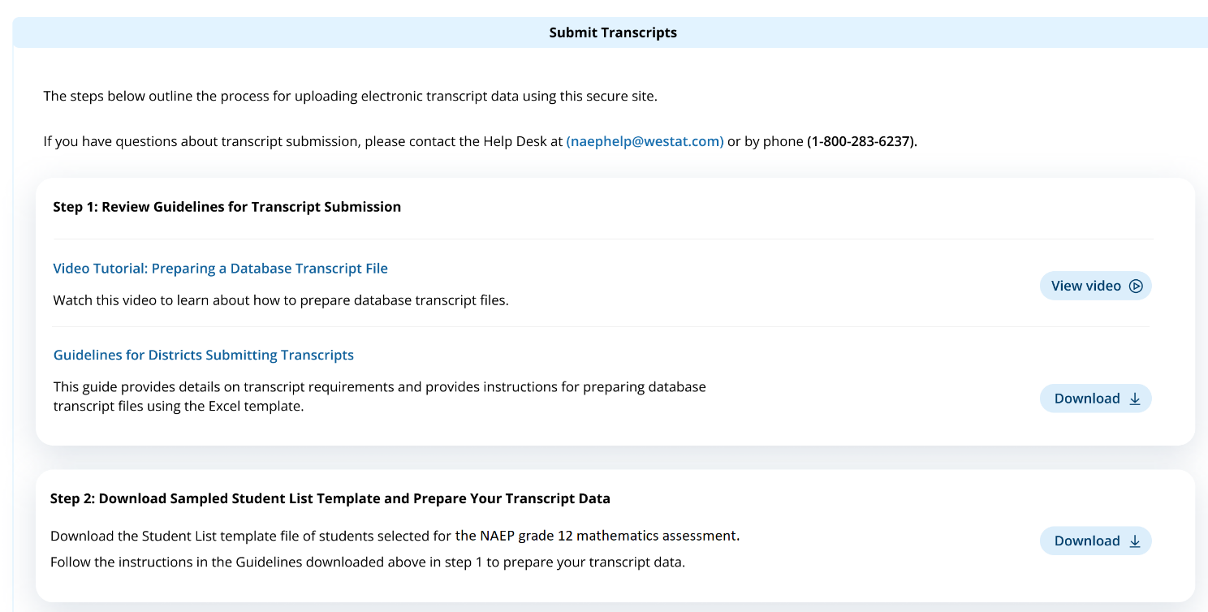
Task: Open Video Tutorial: Preparing a Database Transcript File
Action: click(x=220, y=269)
